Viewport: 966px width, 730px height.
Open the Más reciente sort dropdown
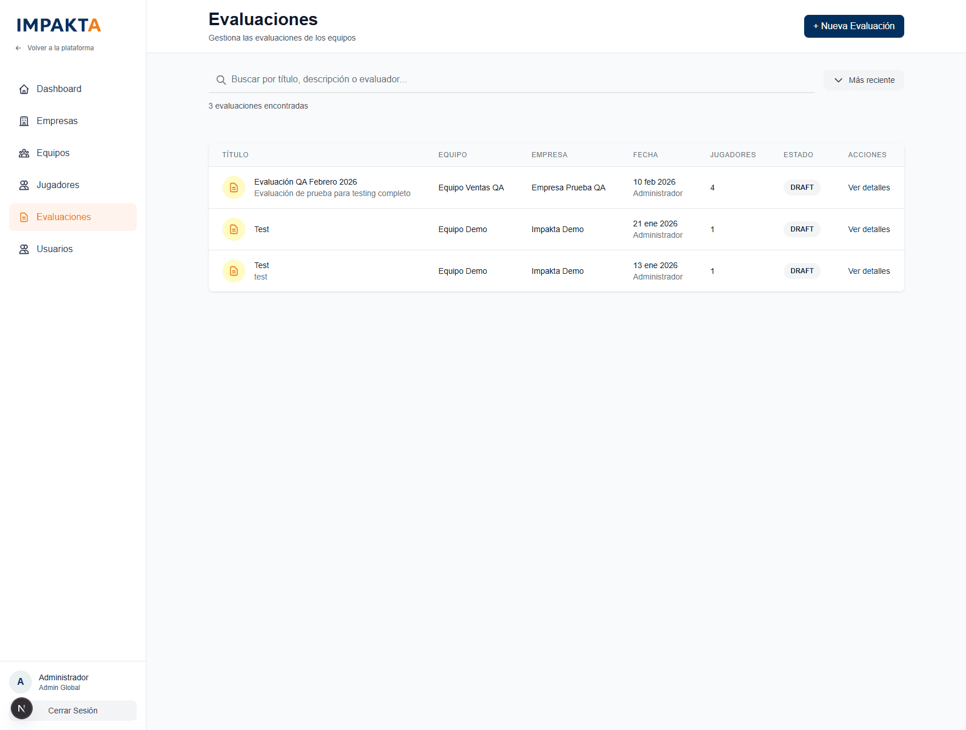pyautogui.click(x=864, y=80)
